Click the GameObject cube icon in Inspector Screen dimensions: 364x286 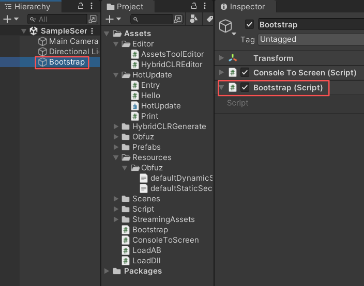coord(225,26)
